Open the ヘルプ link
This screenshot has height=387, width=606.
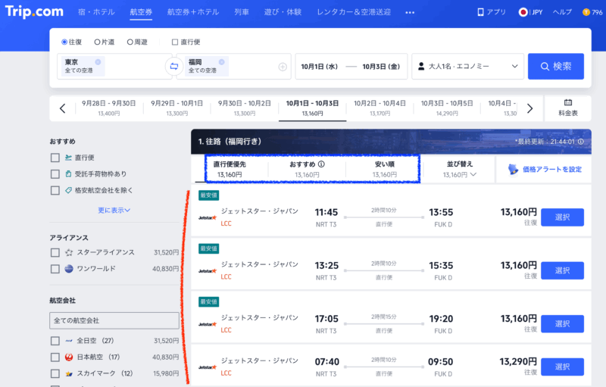click(562, 12)
